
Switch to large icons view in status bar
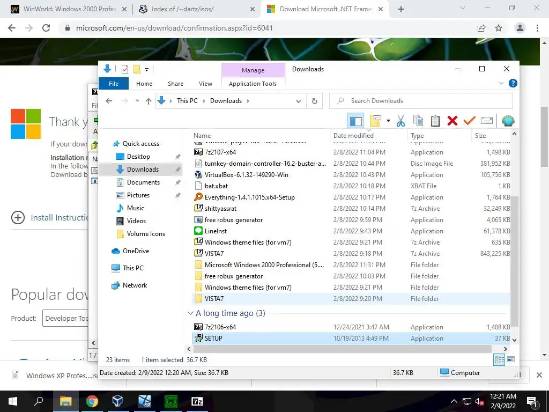511,359
